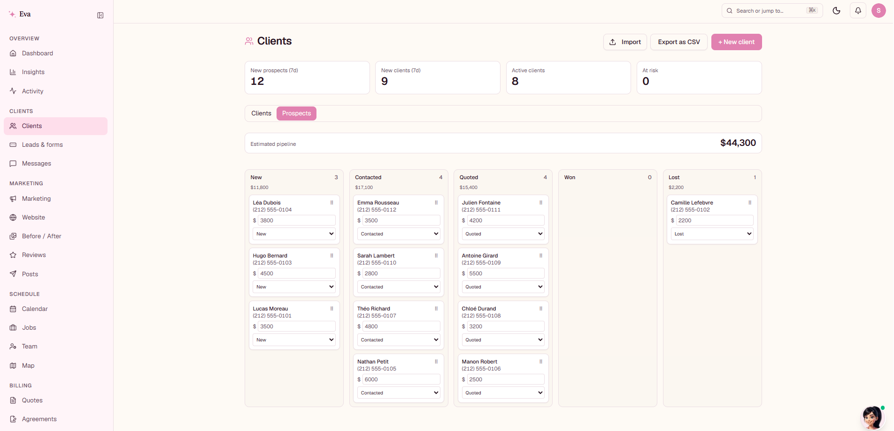Open status dropdown for Emma Rousseau

[399, 234]
